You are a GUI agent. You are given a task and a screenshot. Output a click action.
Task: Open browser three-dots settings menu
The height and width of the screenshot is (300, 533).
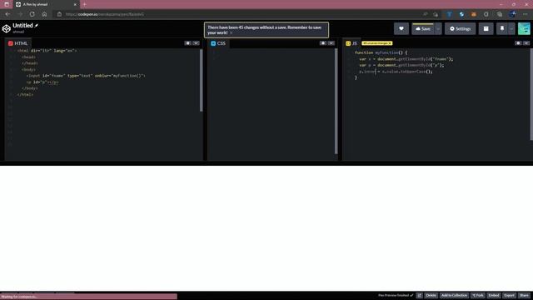[x=526, y=14]
